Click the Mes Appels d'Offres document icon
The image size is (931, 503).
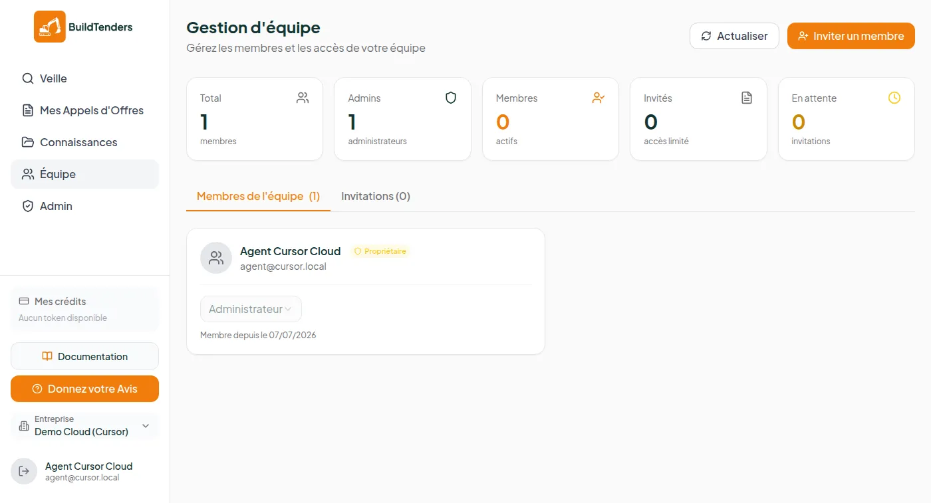[x=28, y=110]
